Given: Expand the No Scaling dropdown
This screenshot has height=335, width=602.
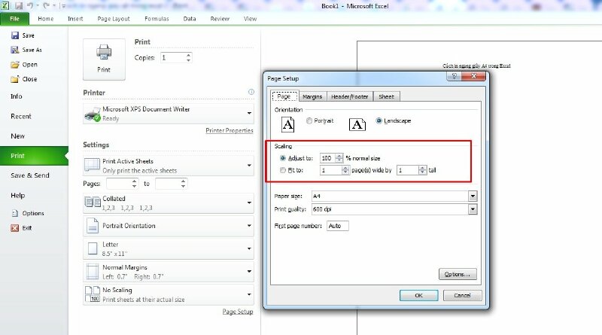Looking at the screenshot, I should point(249,294).
